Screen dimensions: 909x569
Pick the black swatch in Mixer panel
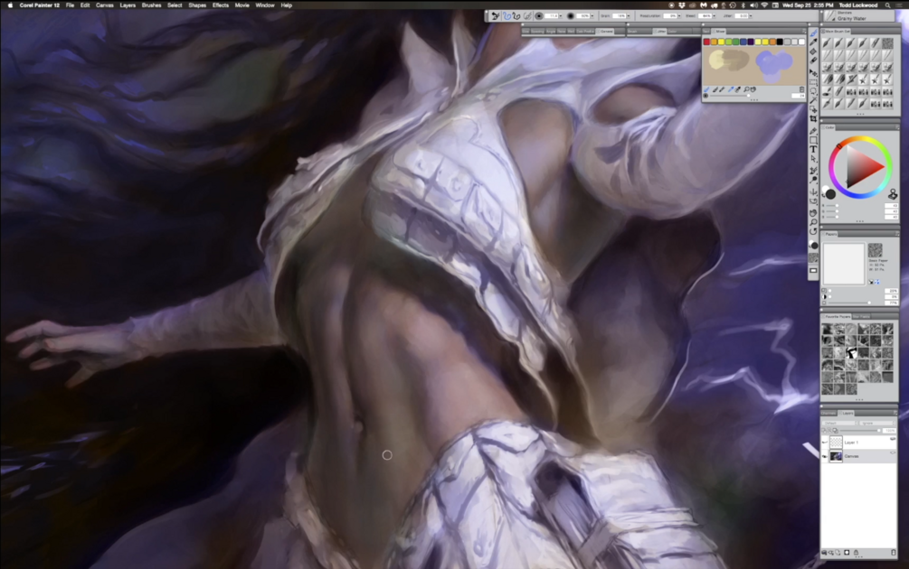point(780,42)
